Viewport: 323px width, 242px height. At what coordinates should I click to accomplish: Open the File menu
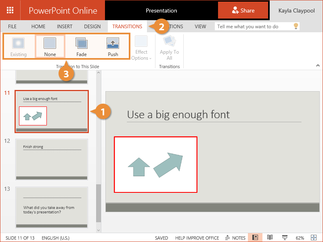coord(13,27)
